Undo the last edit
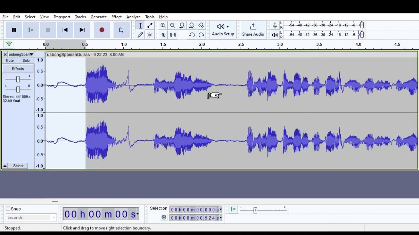Screen dimensions: 419x235 click(x=192, y=35)
